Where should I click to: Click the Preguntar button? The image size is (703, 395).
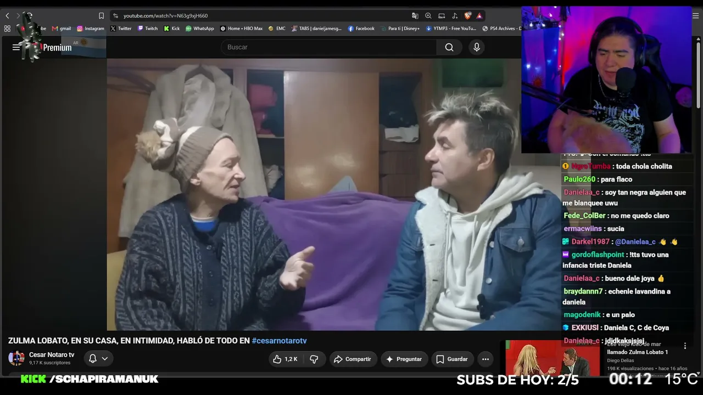tap(404, 359)
